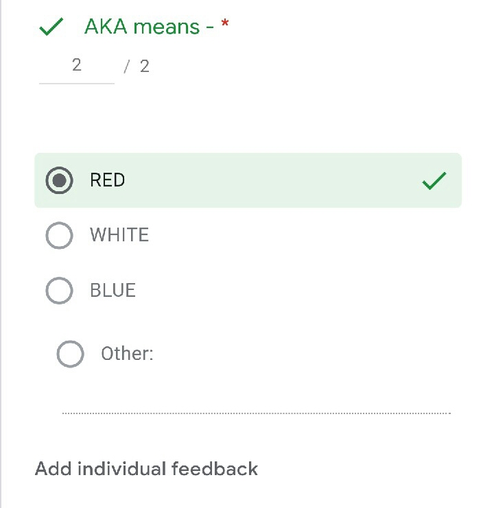
Task: Click the RED option label text
Action: click(108, 180)
